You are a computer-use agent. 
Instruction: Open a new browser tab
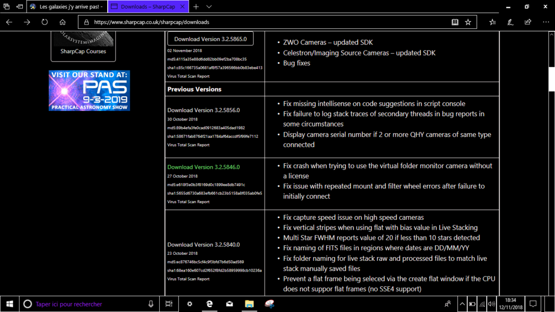click(x=196, y=6)
